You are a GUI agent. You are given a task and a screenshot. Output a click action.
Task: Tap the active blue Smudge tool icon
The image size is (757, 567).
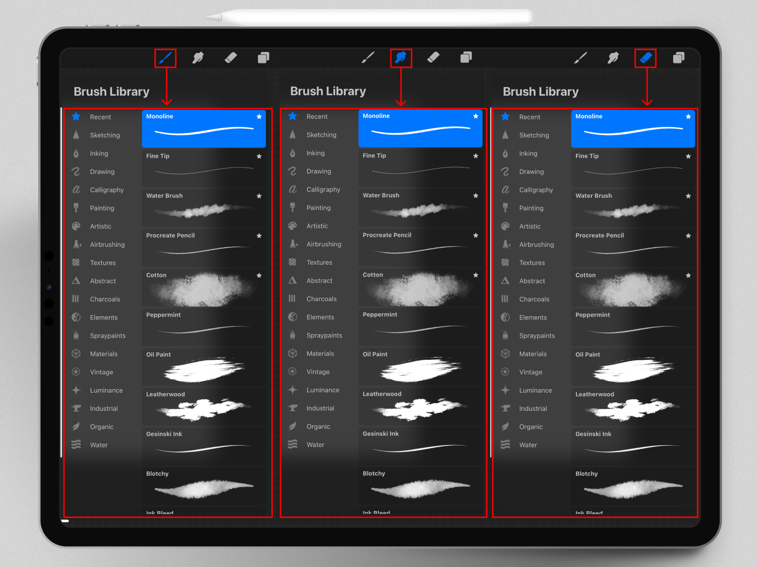point(401,57)
